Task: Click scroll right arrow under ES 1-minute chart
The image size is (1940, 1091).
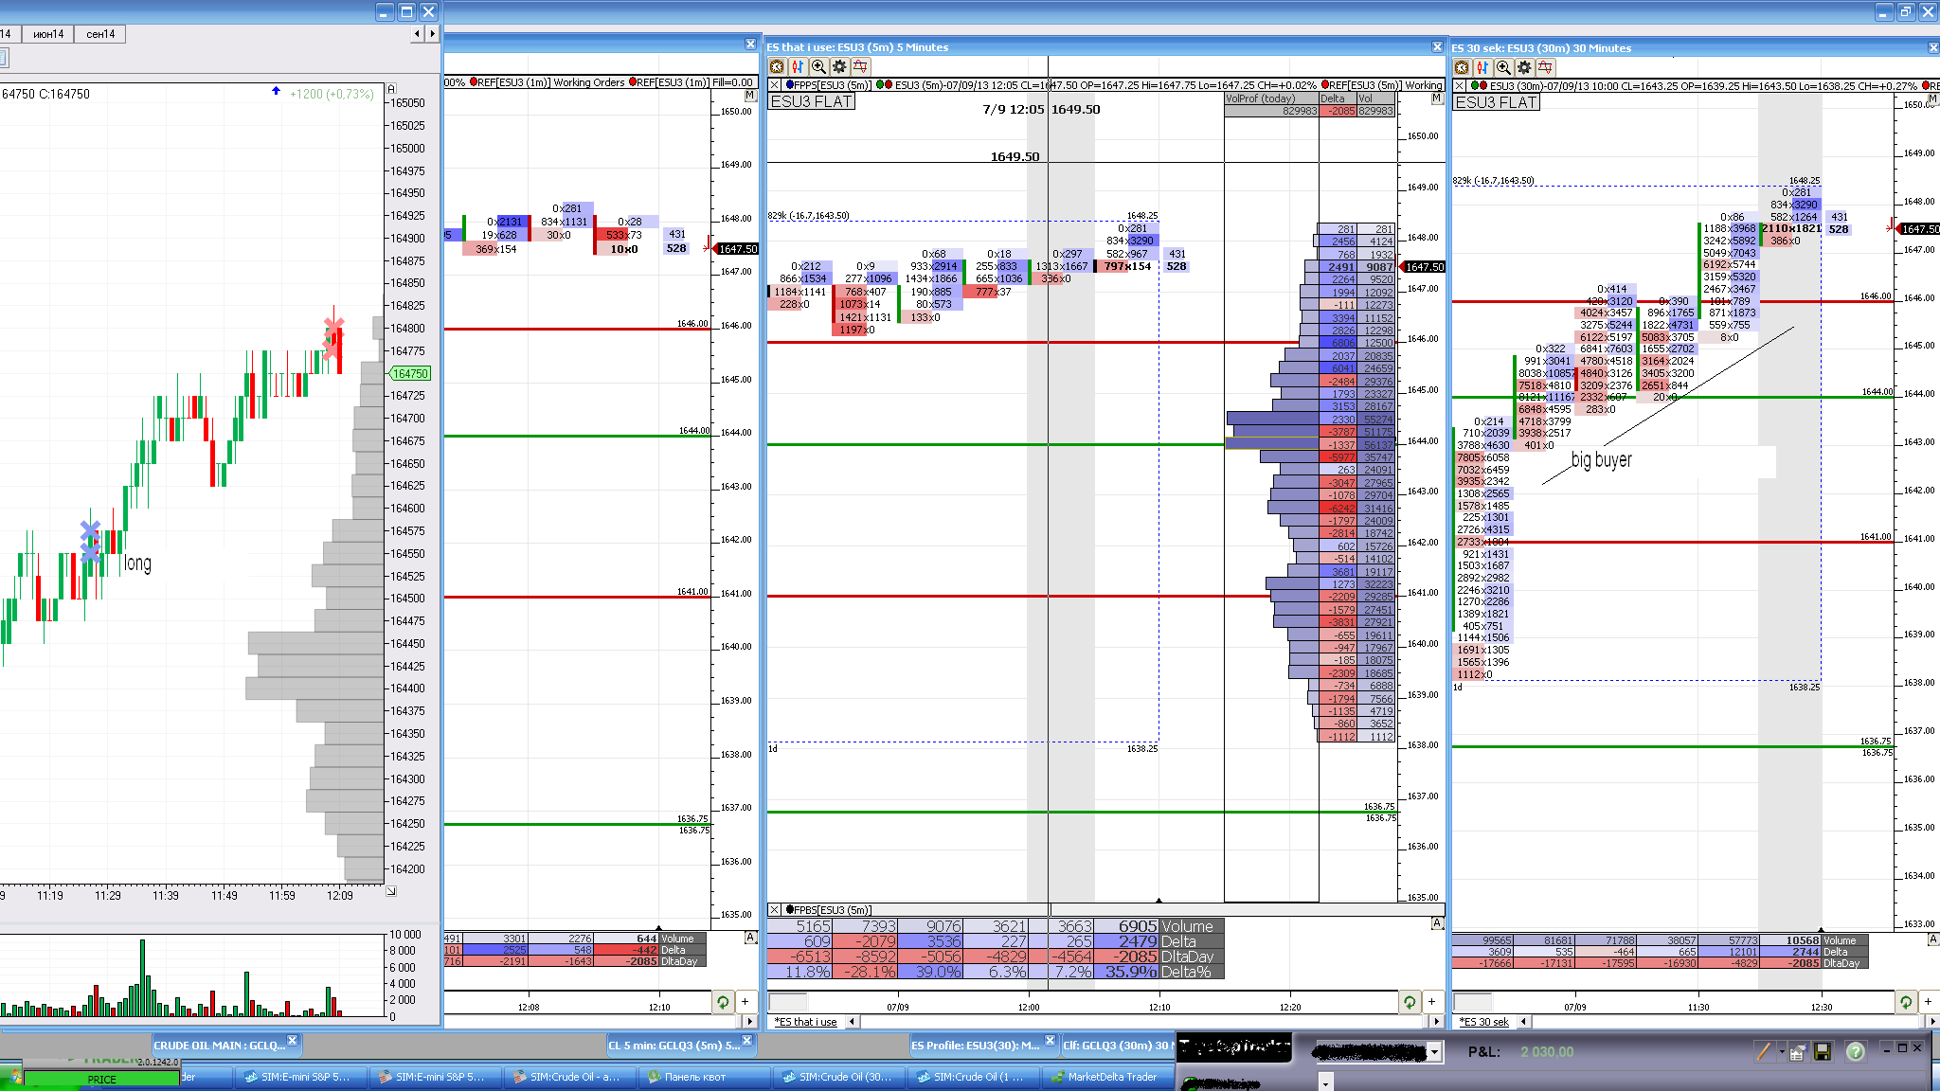Action: (750, 1021)
